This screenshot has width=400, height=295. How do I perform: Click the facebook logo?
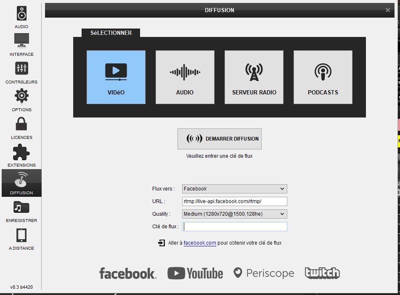pos(128,273)
